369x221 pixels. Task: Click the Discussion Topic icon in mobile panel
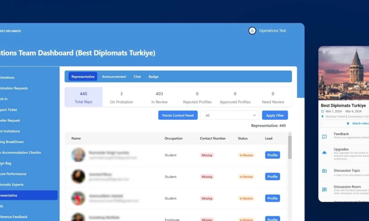pyautogui.click(x=324, y=171)
